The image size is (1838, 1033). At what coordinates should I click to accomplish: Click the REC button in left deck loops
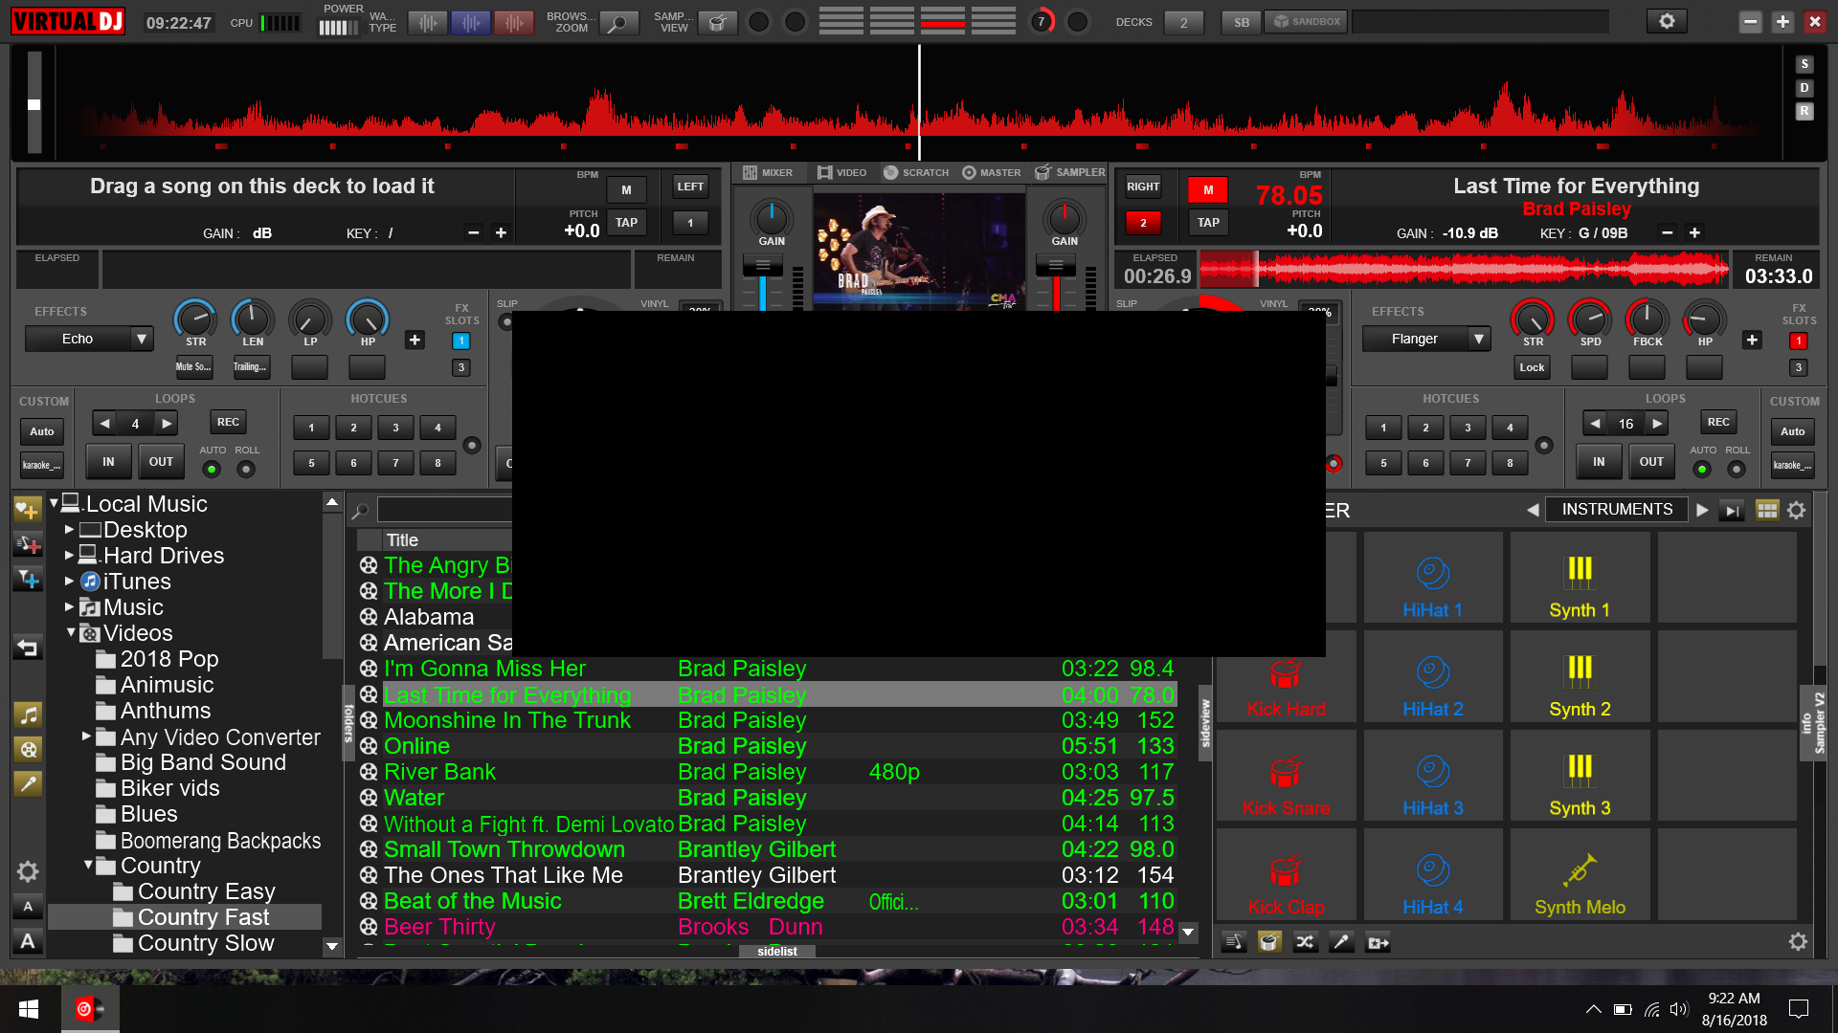coord(228,422)
